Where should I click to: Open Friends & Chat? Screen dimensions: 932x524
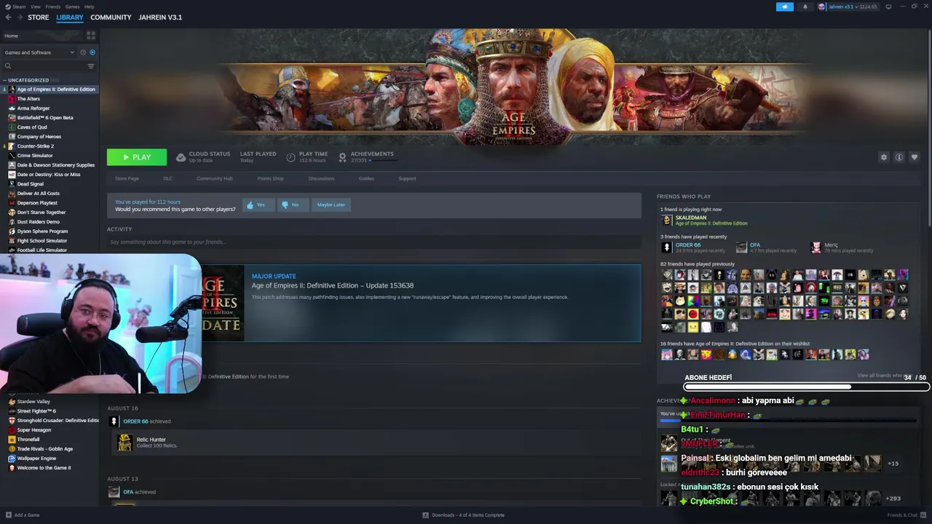[x=906, y=515]
